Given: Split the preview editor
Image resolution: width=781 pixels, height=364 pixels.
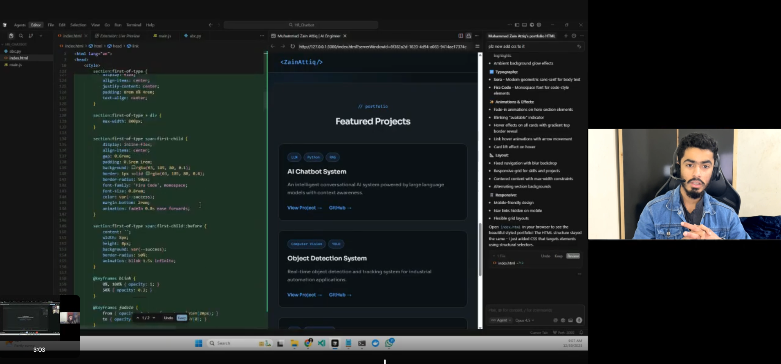Looking at the screenshot, I should point(460,36).
